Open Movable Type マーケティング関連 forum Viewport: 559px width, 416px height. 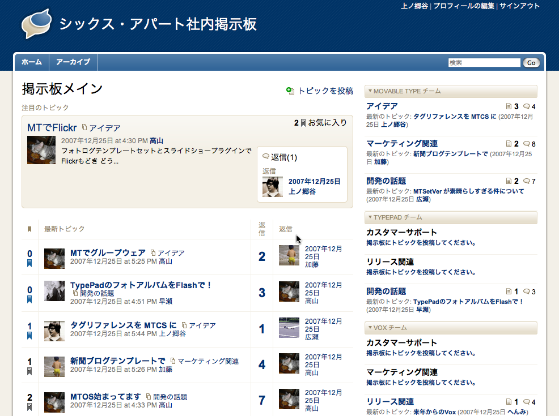402,143
